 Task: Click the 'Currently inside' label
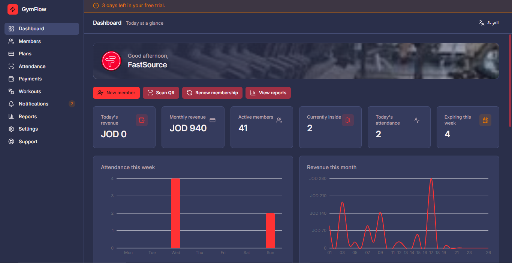pos(324,117)
